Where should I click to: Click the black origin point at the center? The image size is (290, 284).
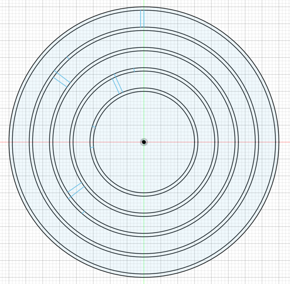(x=144, y=142)
